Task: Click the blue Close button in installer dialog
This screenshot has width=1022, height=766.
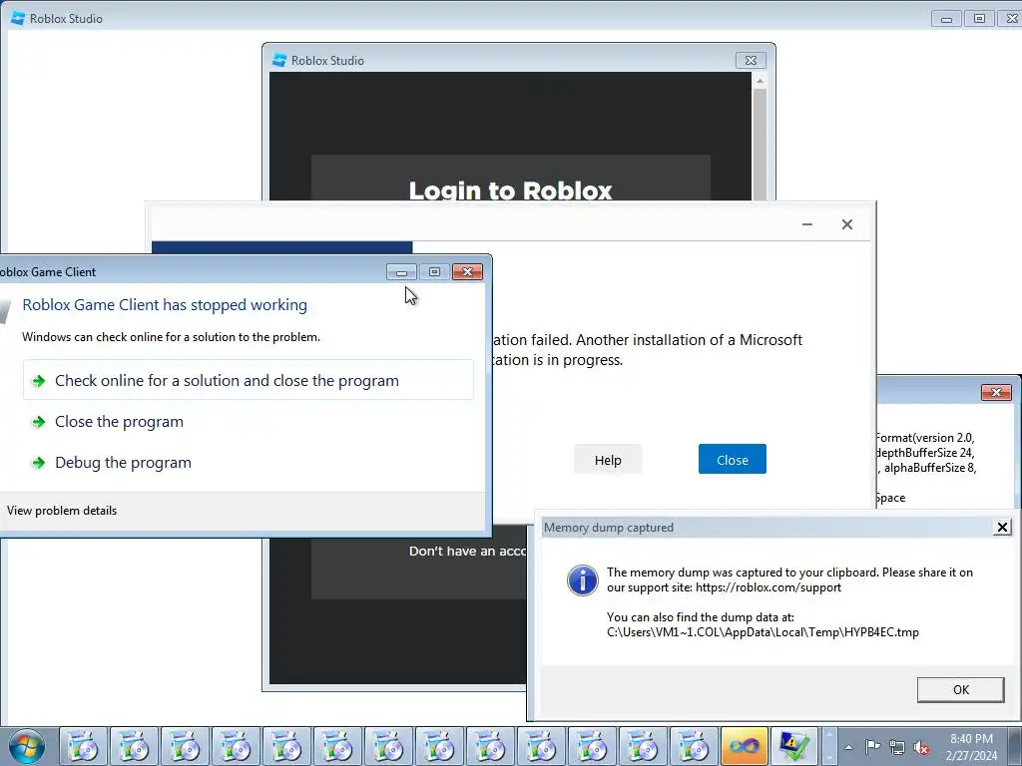Action: (732, 459)
